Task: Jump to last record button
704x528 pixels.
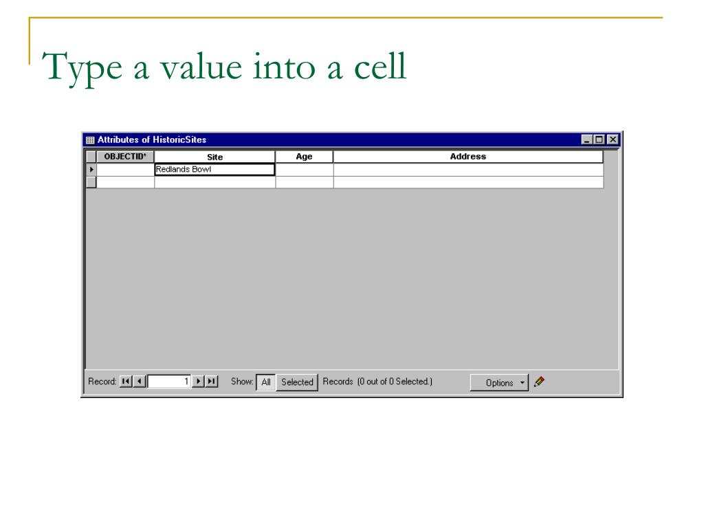Action: click(x=212, y=382)
